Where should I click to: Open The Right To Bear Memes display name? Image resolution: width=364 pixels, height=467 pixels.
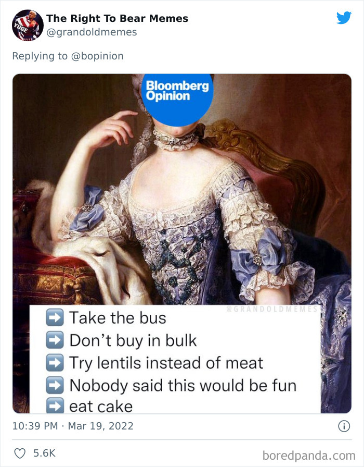(x=117, y=18)
